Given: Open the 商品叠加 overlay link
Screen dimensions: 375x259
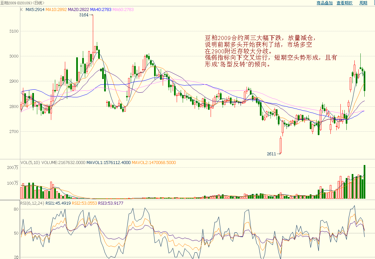Looking at the screenshot, I should [324, 3].
